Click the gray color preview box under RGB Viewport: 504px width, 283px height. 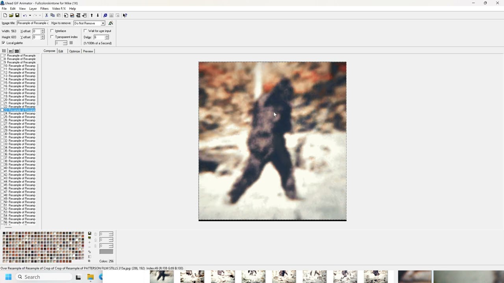tap(106, 252)
